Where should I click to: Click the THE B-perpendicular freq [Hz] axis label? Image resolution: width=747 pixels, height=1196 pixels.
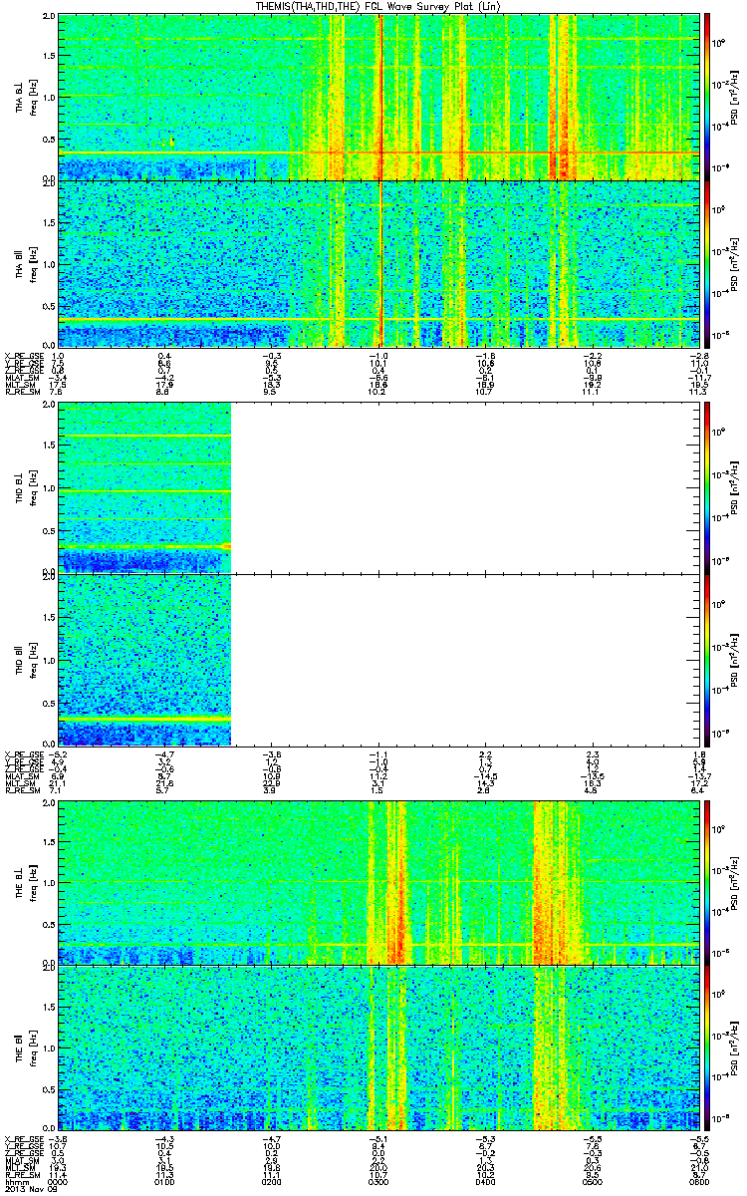coord(32,881)
